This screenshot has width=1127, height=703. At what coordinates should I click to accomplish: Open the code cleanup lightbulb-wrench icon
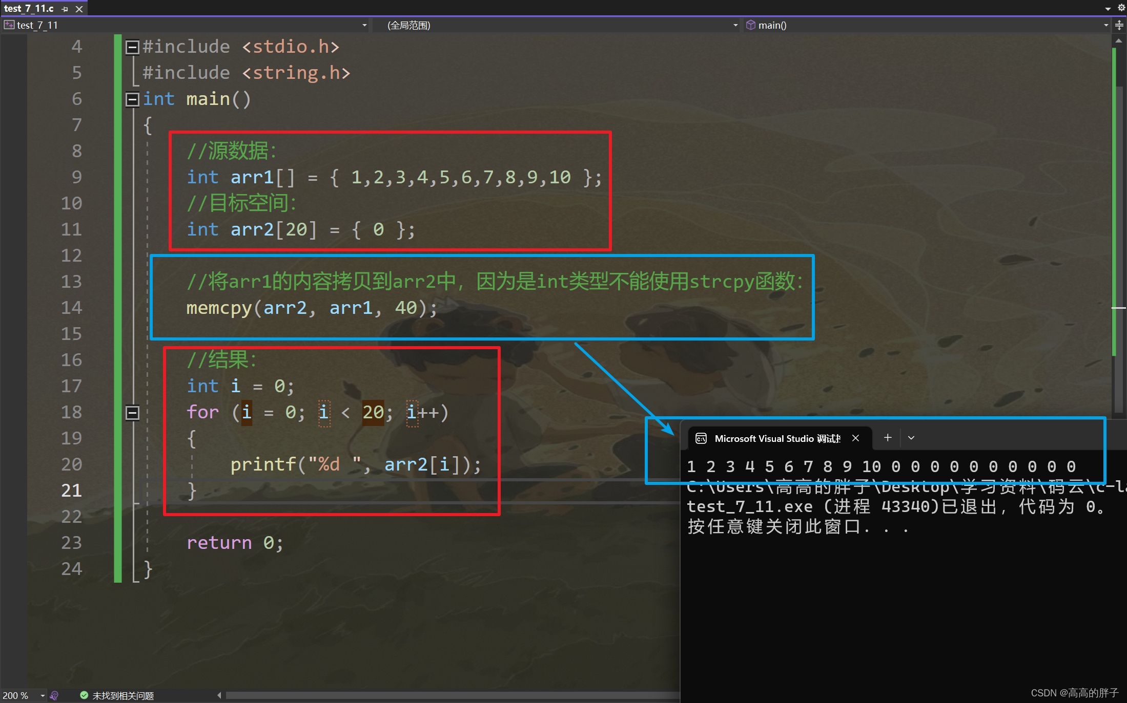pyautogui.click(x=54, y=695)
